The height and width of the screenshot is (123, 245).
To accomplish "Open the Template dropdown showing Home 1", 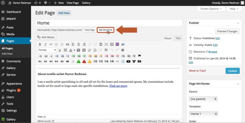I will [x=204, y=114].
